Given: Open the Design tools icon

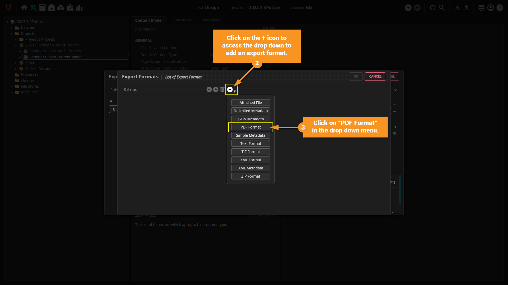Looking at the screenshot, I should [33, 8].
